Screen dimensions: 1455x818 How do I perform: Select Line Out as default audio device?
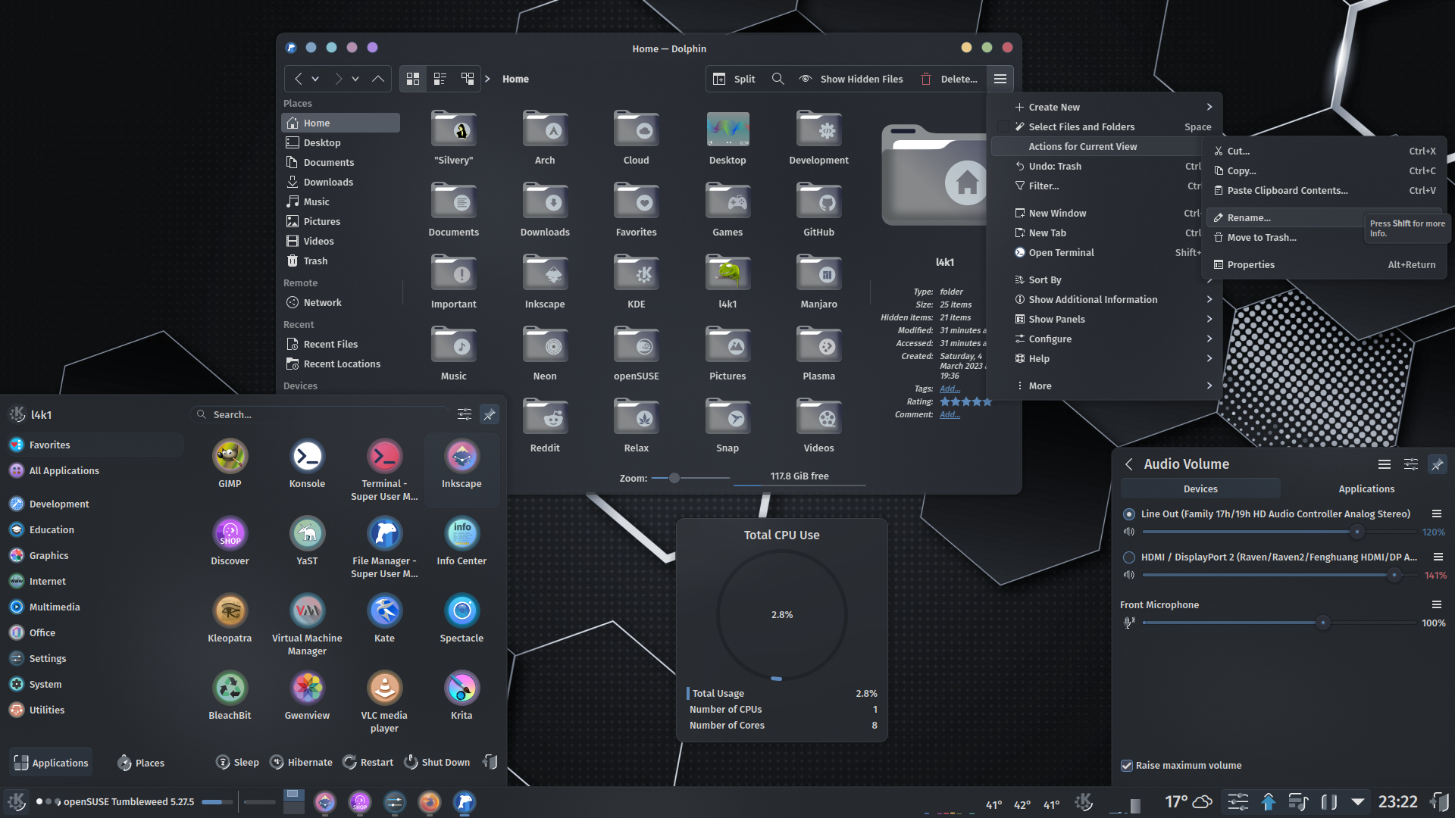pos(1129,514)
